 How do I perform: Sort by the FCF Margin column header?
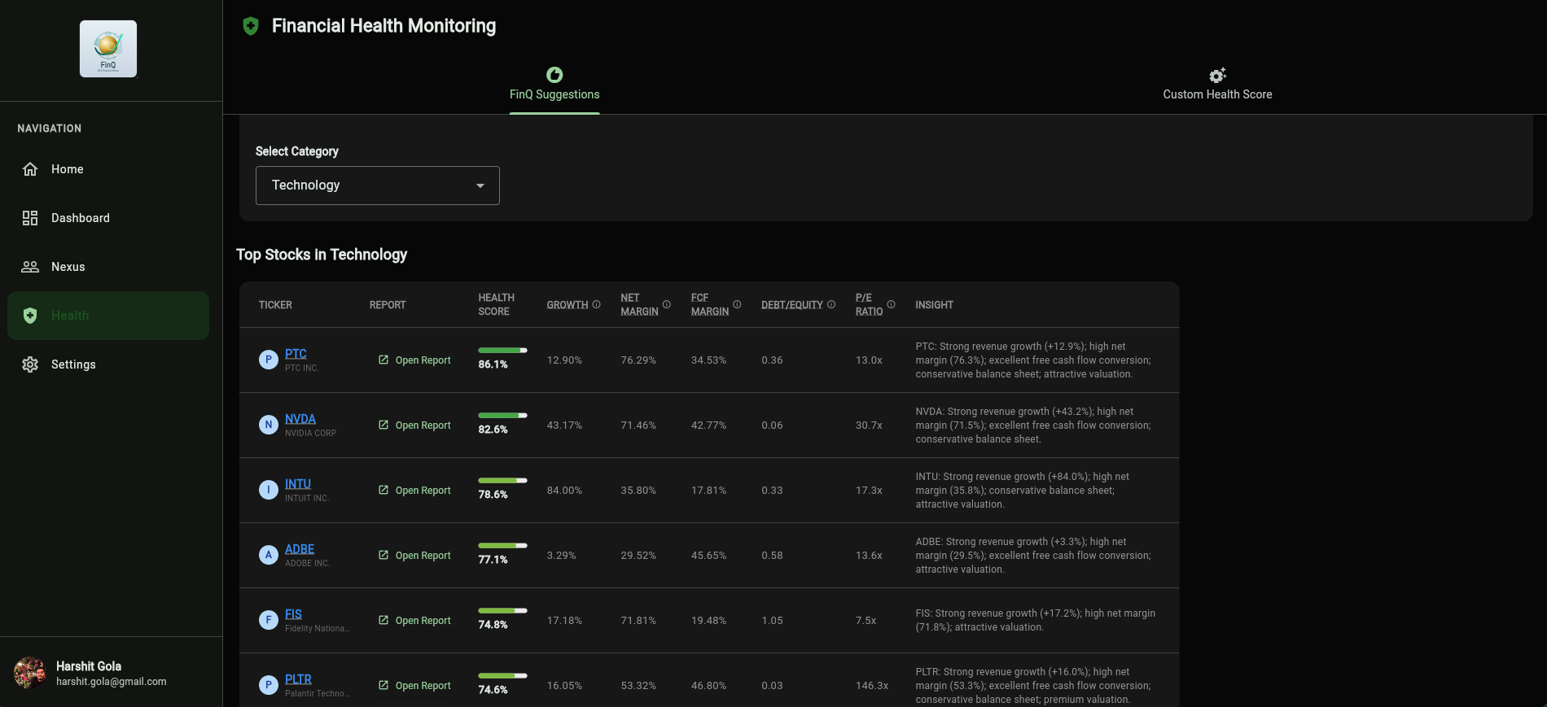710,305
